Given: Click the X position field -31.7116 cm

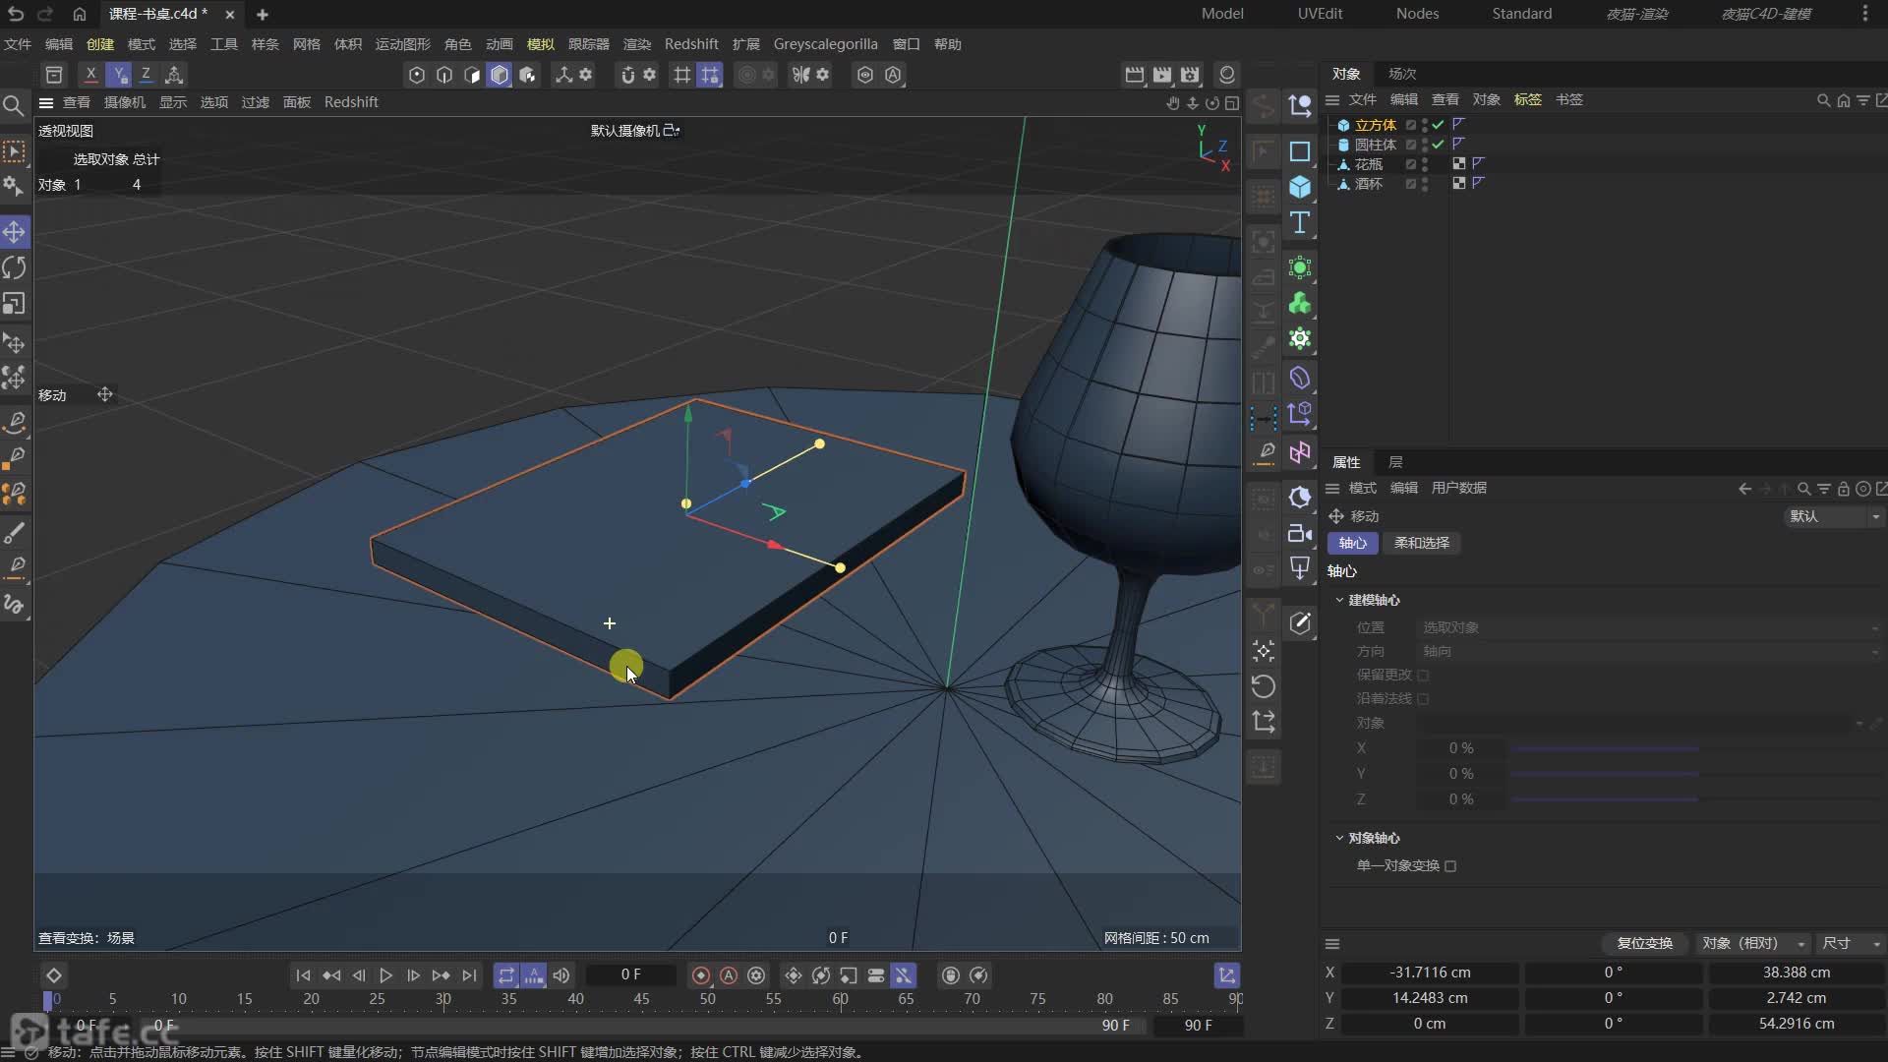Looking at the screenshot, I should tap(1430, 972).
